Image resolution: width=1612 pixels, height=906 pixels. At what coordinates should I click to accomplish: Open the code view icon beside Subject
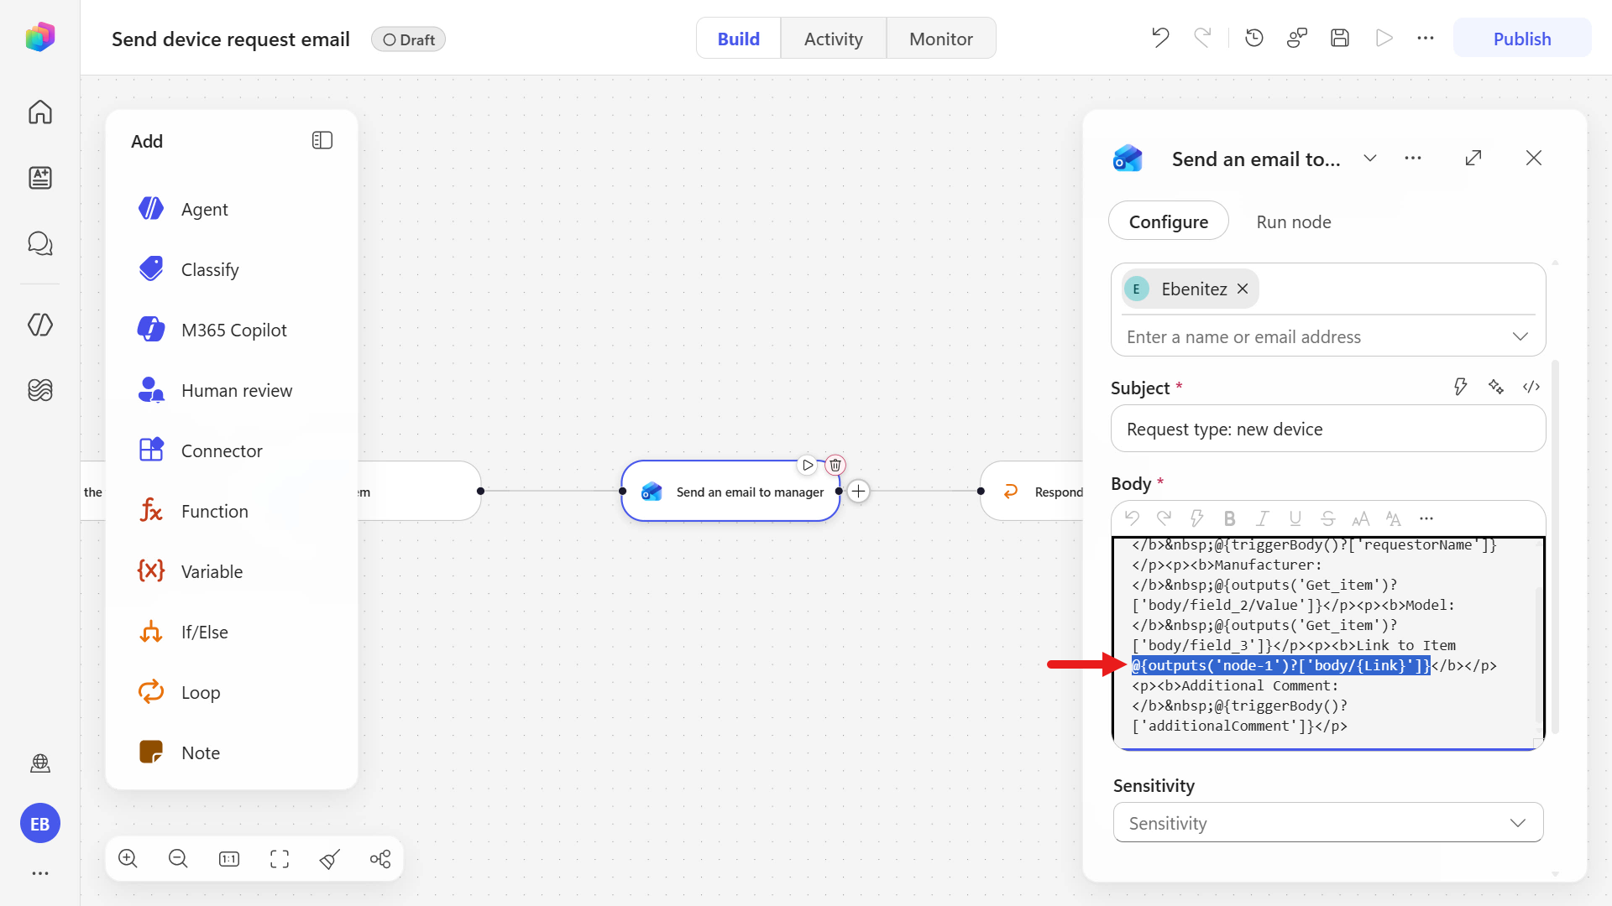pos(1531,387)
